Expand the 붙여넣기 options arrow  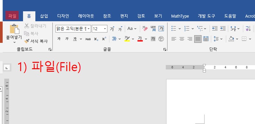point(14,43)
